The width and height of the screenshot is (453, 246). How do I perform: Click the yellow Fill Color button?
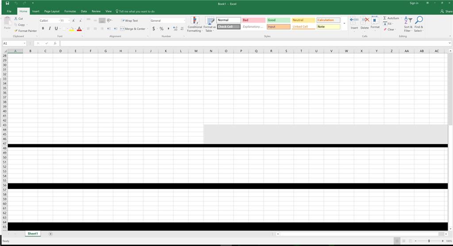tap(71, 29)
